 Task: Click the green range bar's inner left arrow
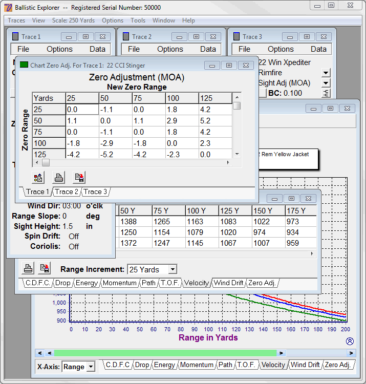pos(50,353)
